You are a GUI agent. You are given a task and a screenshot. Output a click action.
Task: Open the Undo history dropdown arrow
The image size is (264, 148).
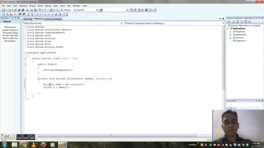pyautogui.click(x=42, y=10)
